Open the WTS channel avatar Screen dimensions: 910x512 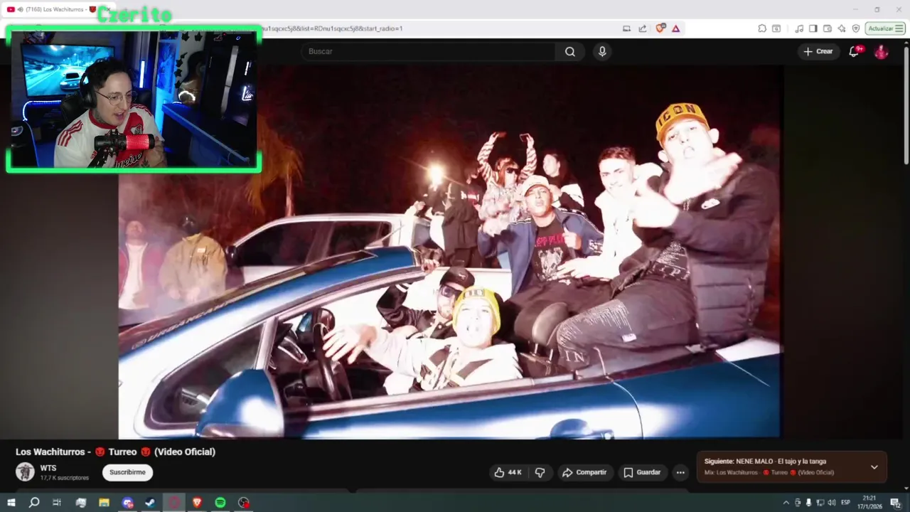[x=25, y=471]
